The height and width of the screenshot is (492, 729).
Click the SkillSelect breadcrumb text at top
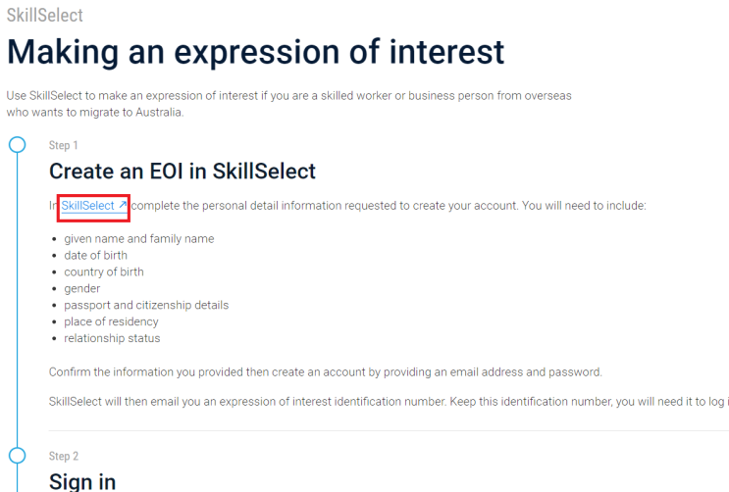(44, 16)
